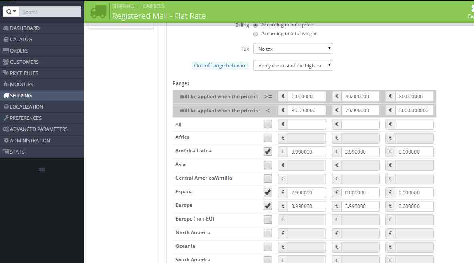Image resolution: width=474 pixels, height=263 pixels.
Task: Select According to total weight billing
Action: [256, 34]
